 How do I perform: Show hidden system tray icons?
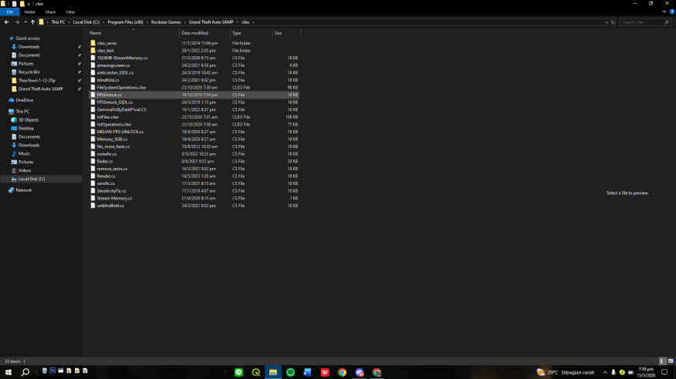(605, 373)
